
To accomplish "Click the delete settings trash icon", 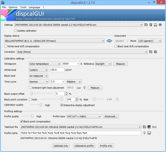I will click(151, 25).
